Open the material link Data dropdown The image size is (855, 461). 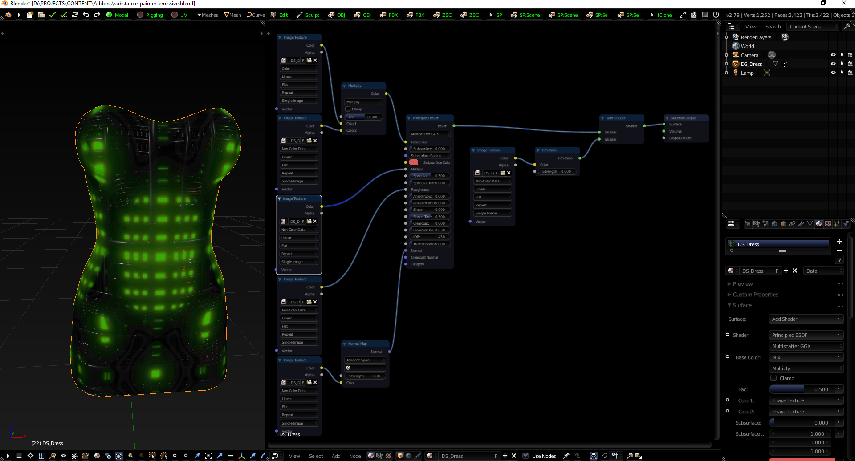coord(823,271)
